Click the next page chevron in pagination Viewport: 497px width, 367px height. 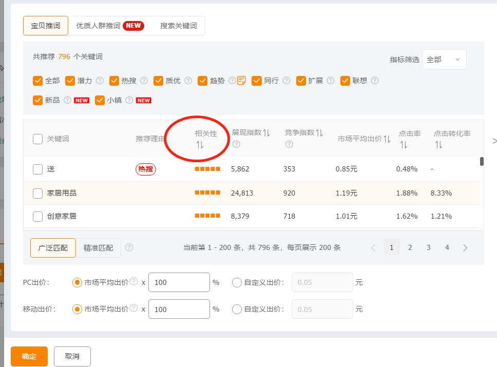[x=466, y=247]
